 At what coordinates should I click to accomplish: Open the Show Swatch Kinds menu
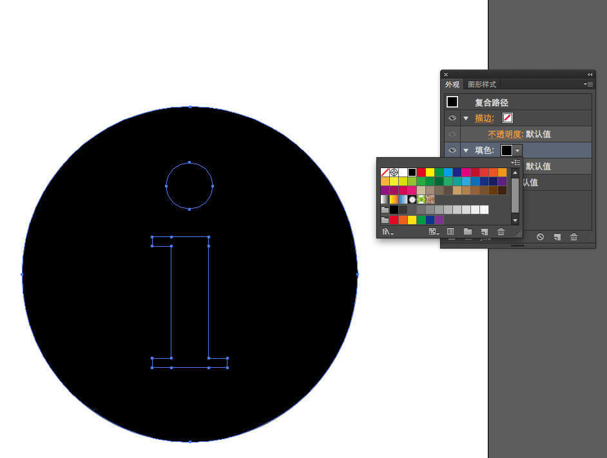pos(434,232)
